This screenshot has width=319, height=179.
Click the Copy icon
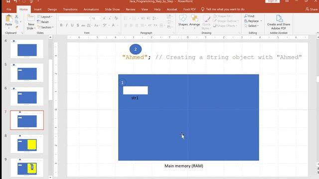click(16, 21)
